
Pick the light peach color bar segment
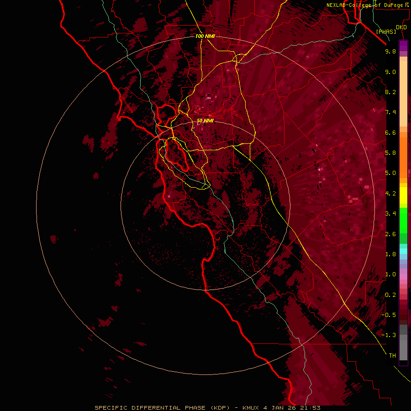[403, 94]
